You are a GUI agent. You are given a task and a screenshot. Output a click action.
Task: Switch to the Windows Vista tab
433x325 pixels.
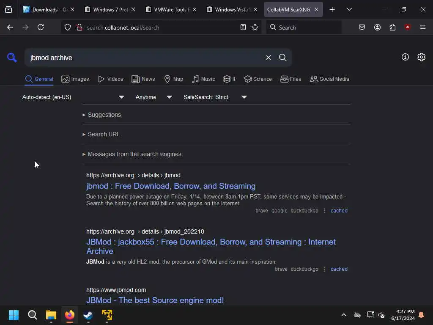[x=232, y=10]
